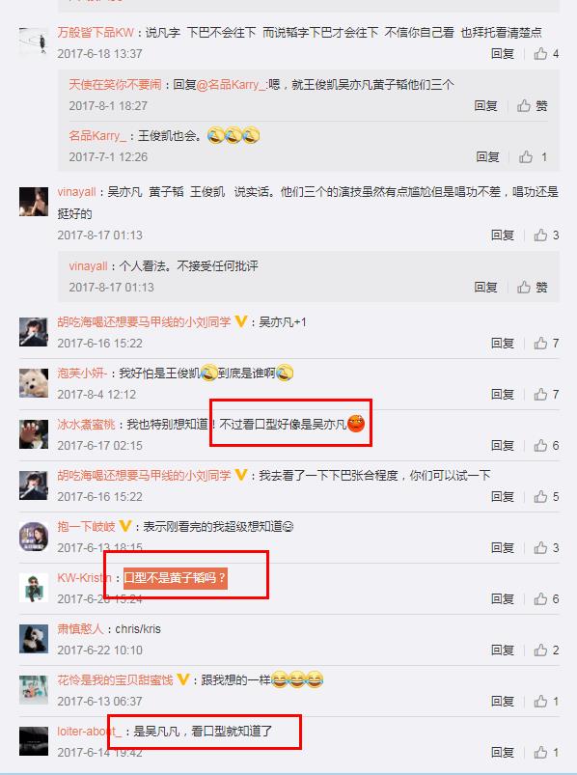Reply to 花怜是我的宝贝甜蜜饯's comment
This screenshot has width=577, height=775.
(503, 702)
